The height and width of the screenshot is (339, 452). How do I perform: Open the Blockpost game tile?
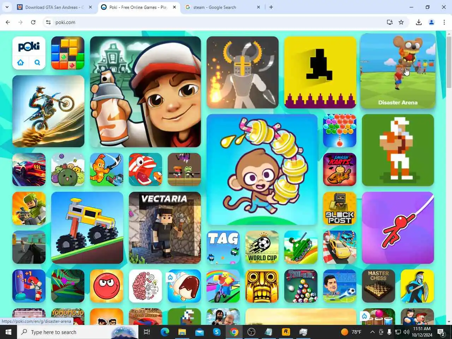pyautogui.click(x=340, y=208)
